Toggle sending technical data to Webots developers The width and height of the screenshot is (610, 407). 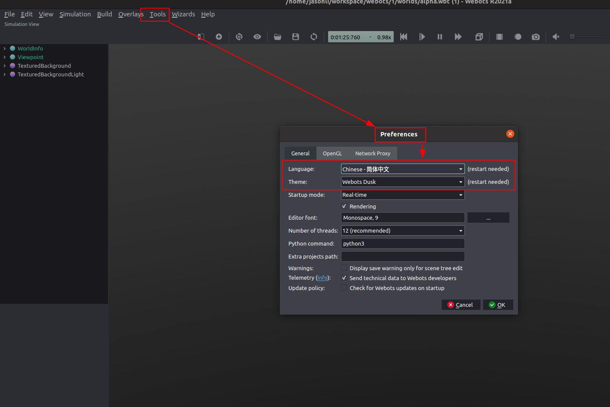344,278
